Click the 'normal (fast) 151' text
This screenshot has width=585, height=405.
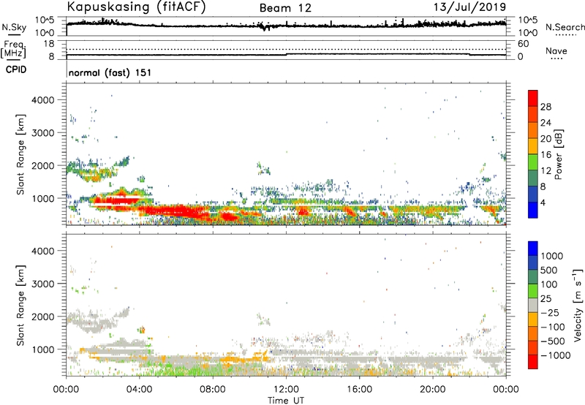tap(110, 72)
